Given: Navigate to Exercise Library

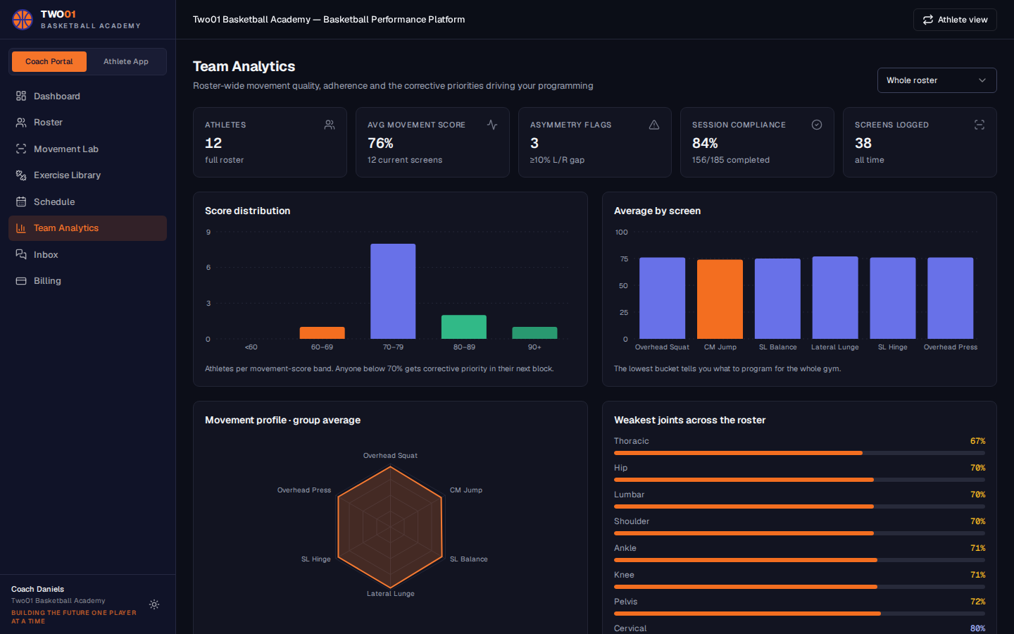Looking at the screenshot, I should [x=87, y=175].
